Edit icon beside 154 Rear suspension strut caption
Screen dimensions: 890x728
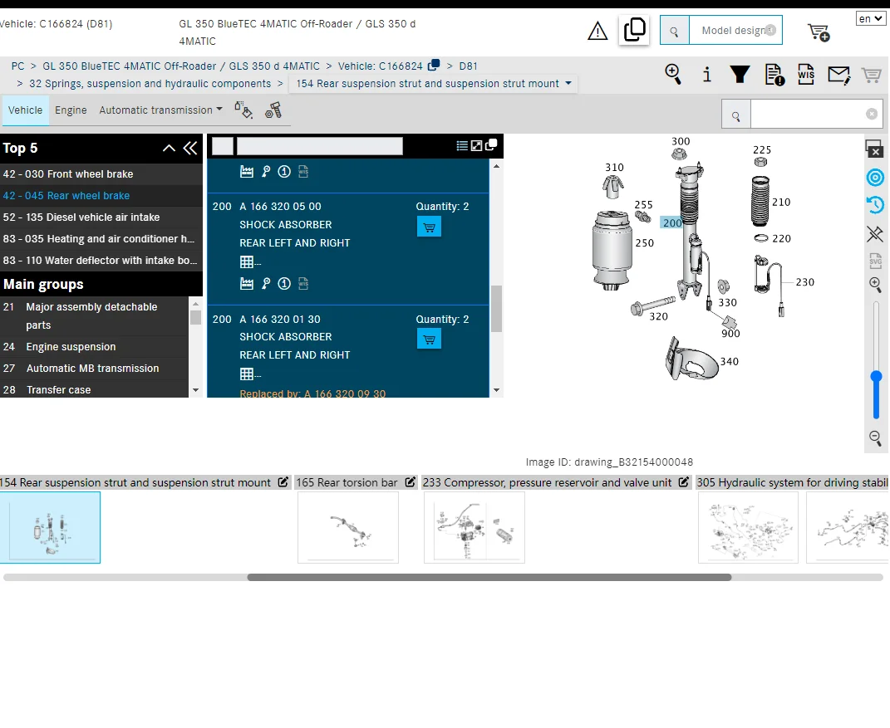[x=283, y=482]
